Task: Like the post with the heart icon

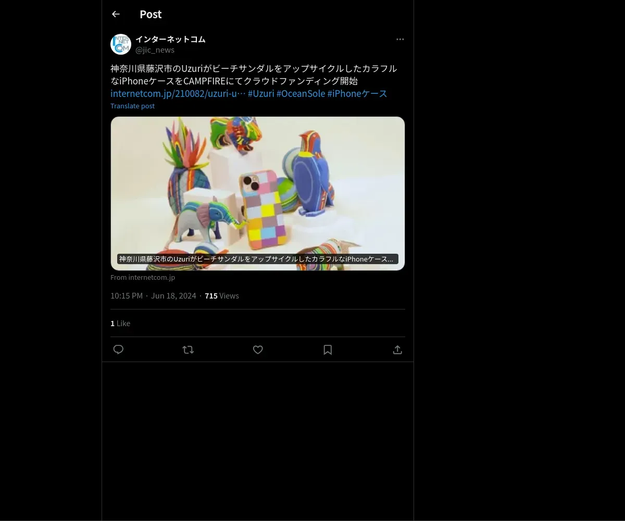Action: point(258,350)
